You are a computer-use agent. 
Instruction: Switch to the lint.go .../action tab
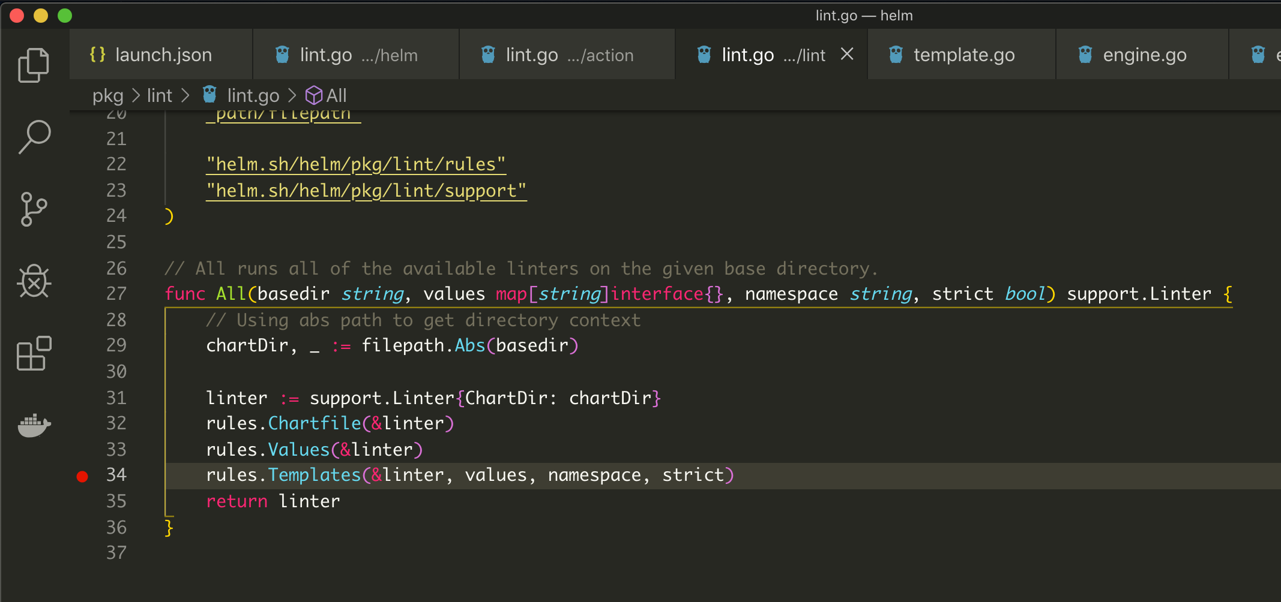coord(567,55)
